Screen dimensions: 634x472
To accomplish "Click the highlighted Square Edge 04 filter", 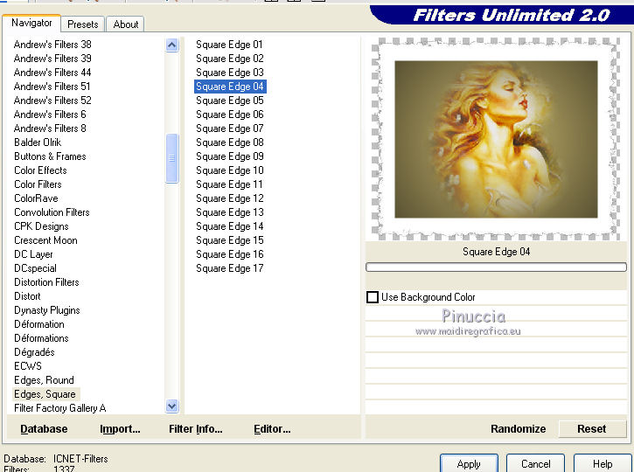I will 230,87.
